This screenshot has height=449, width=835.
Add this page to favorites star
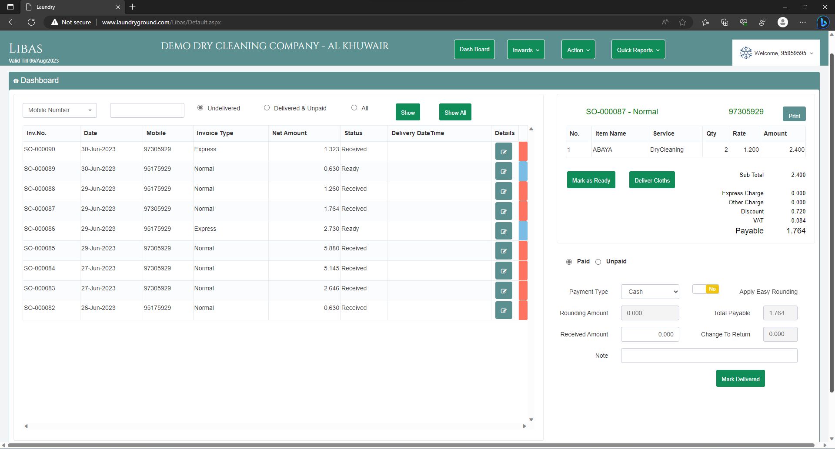[x=682, y=22]
